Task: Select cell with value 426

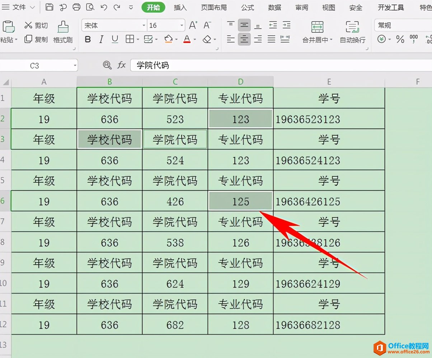Action: point(175,201)
